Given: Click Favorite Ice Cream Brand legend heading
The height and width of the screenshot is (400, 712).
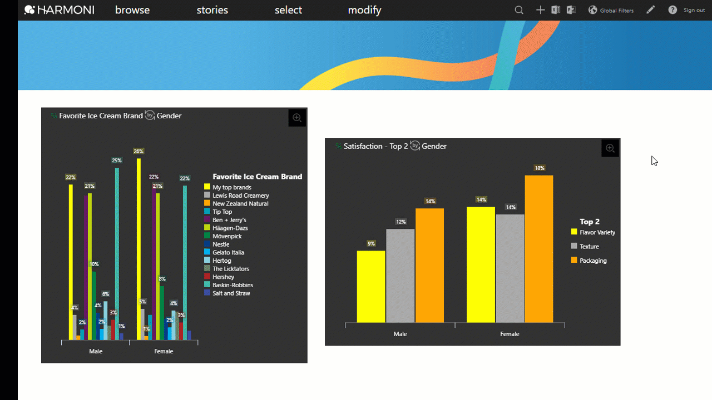Looking at the screenshot, I should pos(257,177).
